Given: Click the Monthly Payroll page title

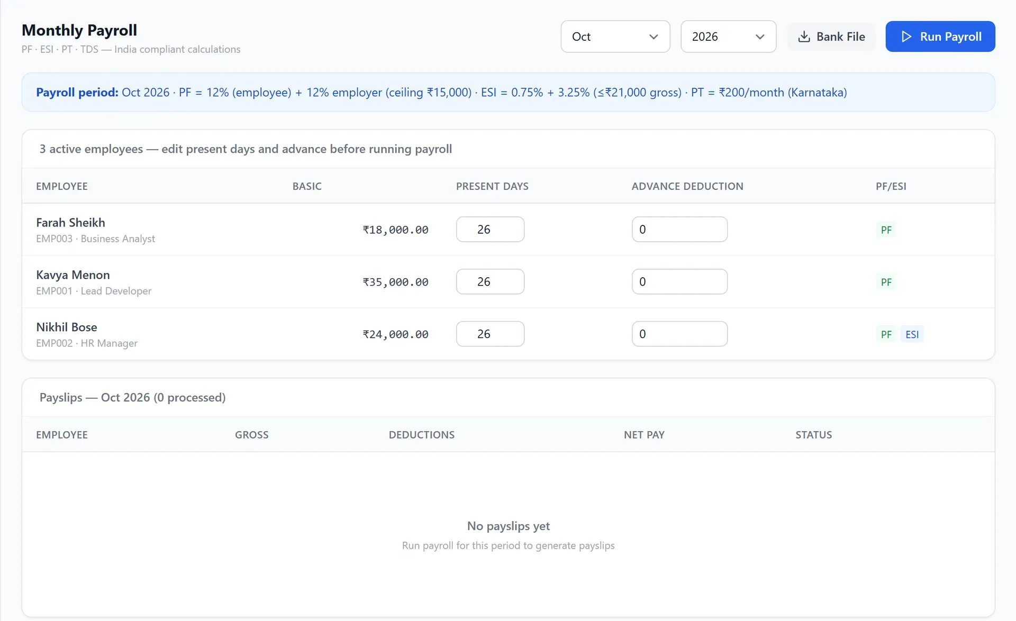Looking at the screenshot, I should (79, 30).
